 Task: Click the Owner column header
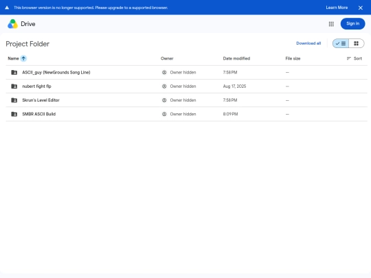(167, 58)
